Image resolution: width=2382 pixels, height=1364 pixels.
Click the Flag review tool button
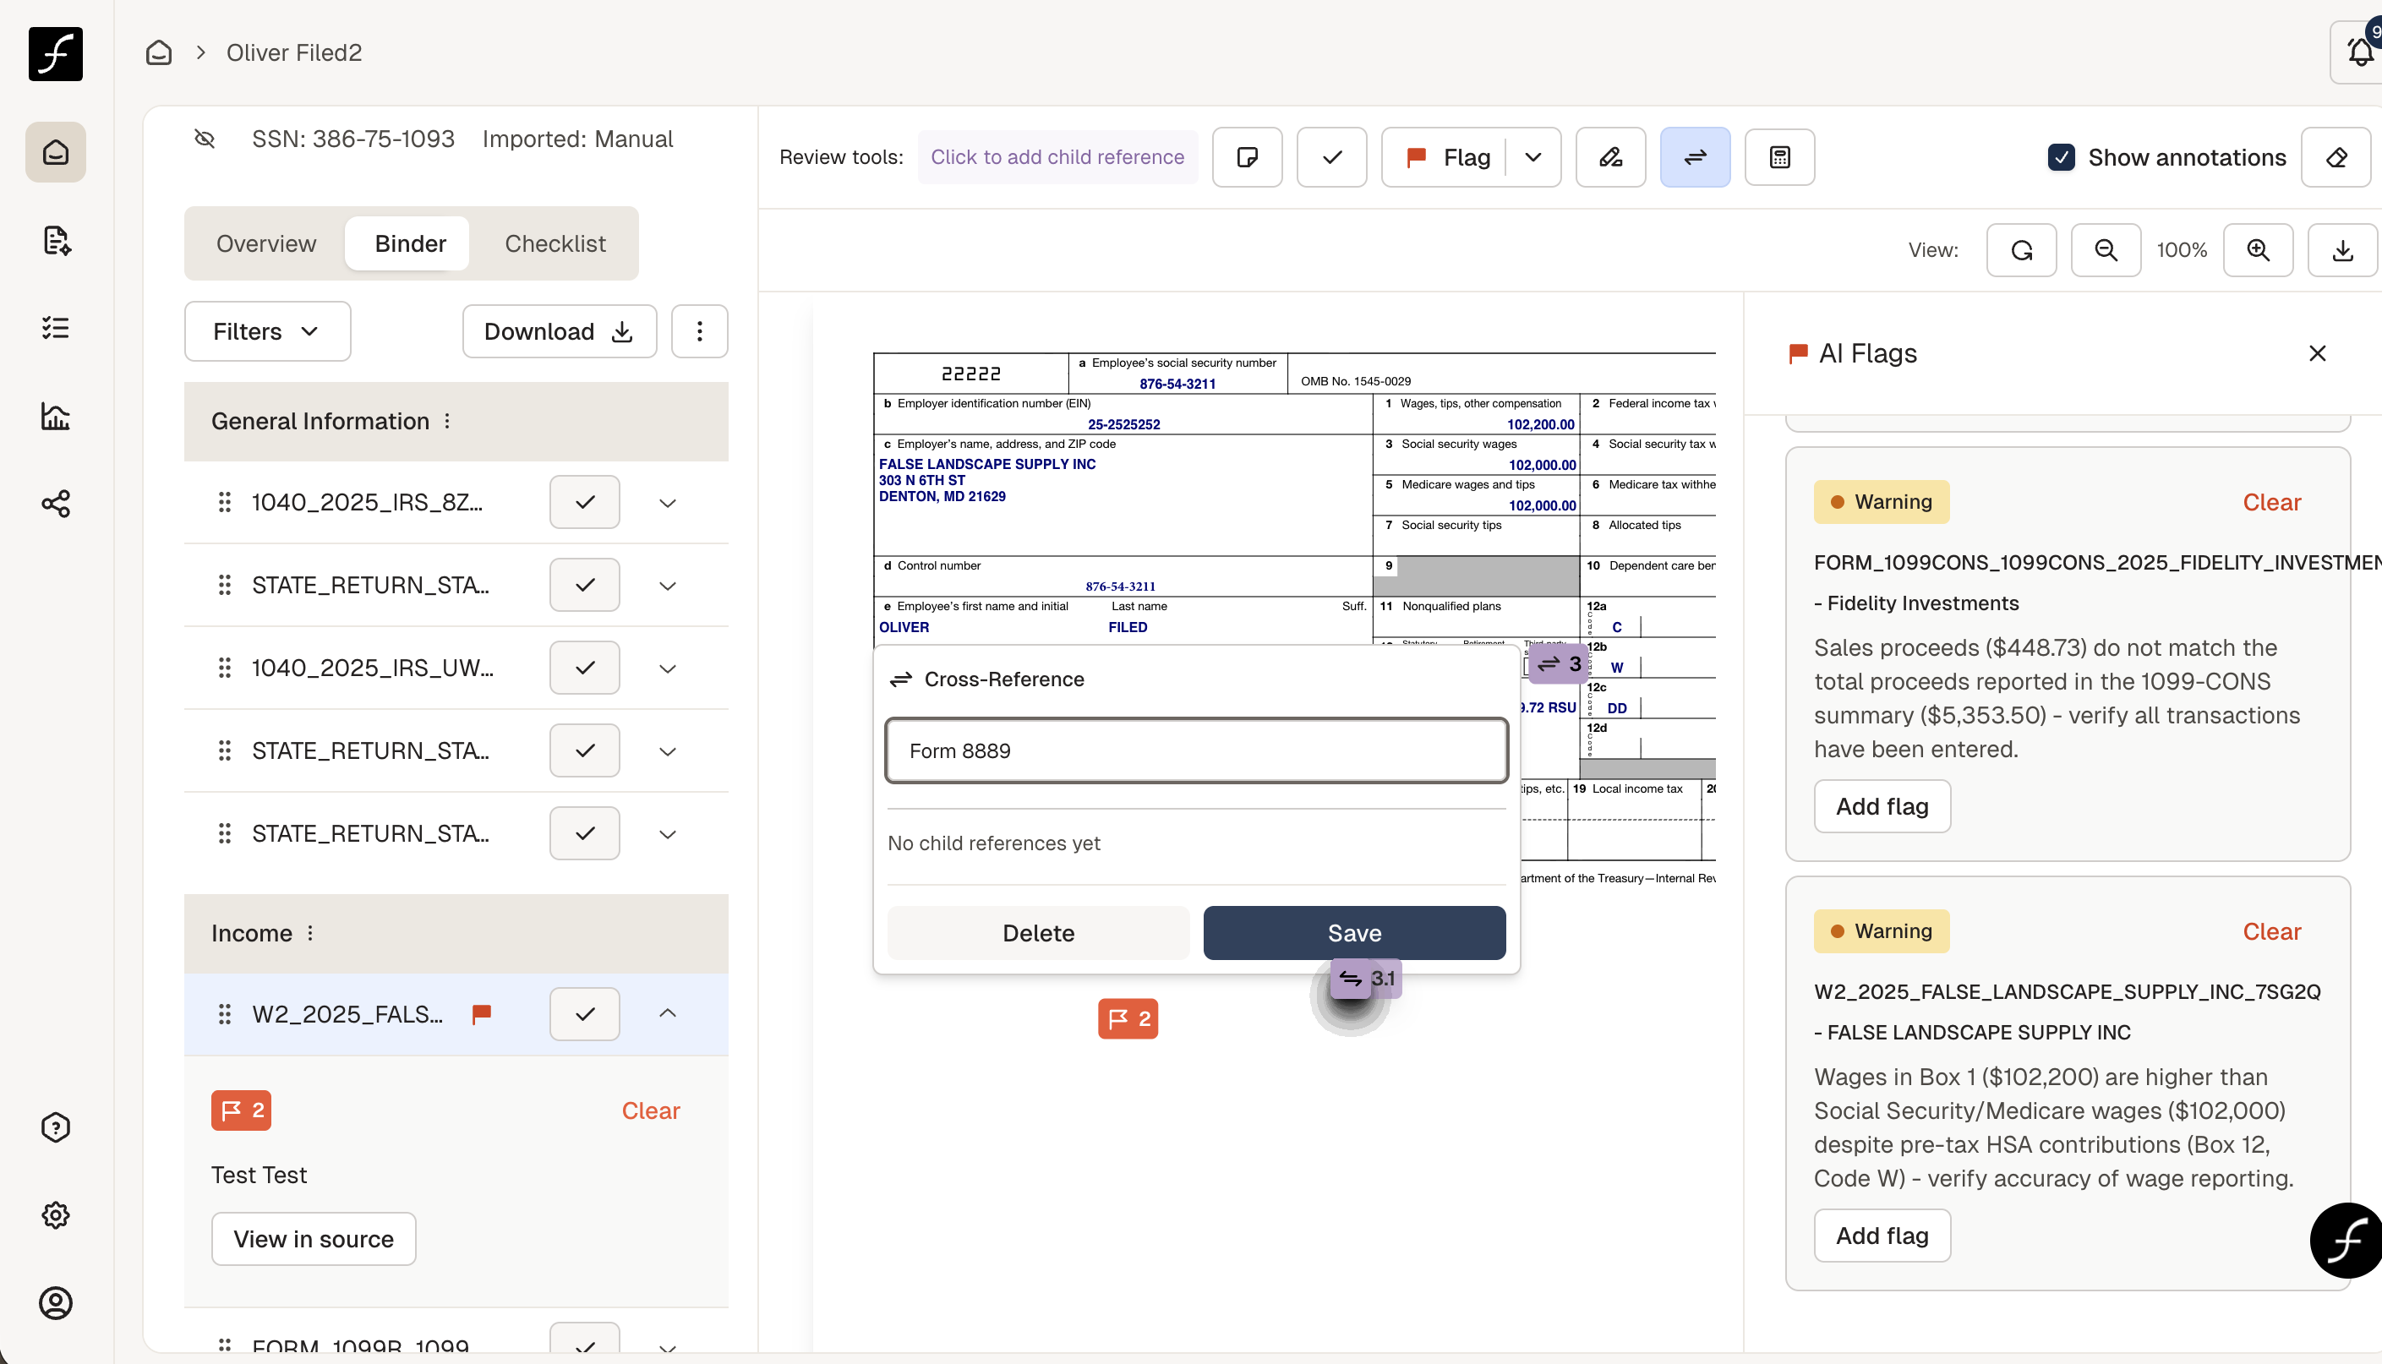1447,156
